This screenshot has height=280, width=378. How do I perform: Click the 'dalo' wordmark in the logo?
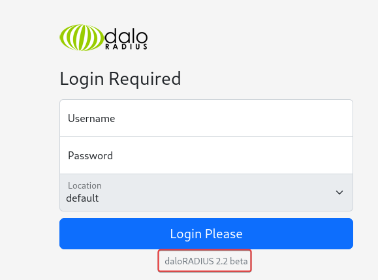point(126,36)
